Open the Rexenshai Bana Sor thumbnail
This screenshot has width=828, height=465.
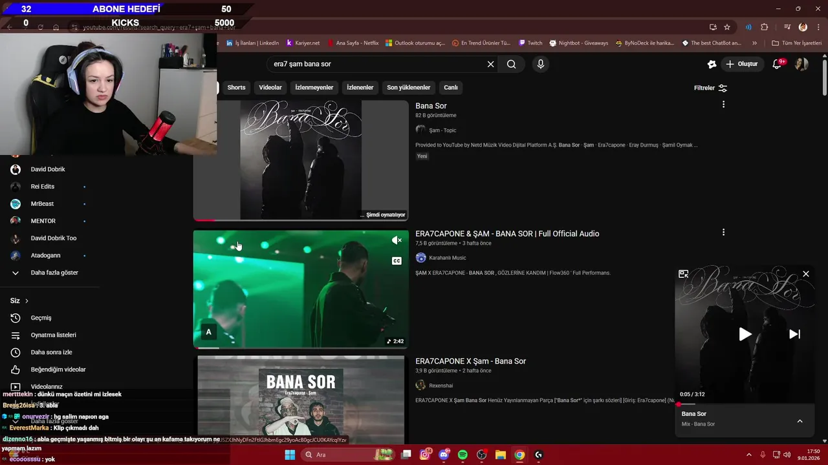tap(301, 399)
